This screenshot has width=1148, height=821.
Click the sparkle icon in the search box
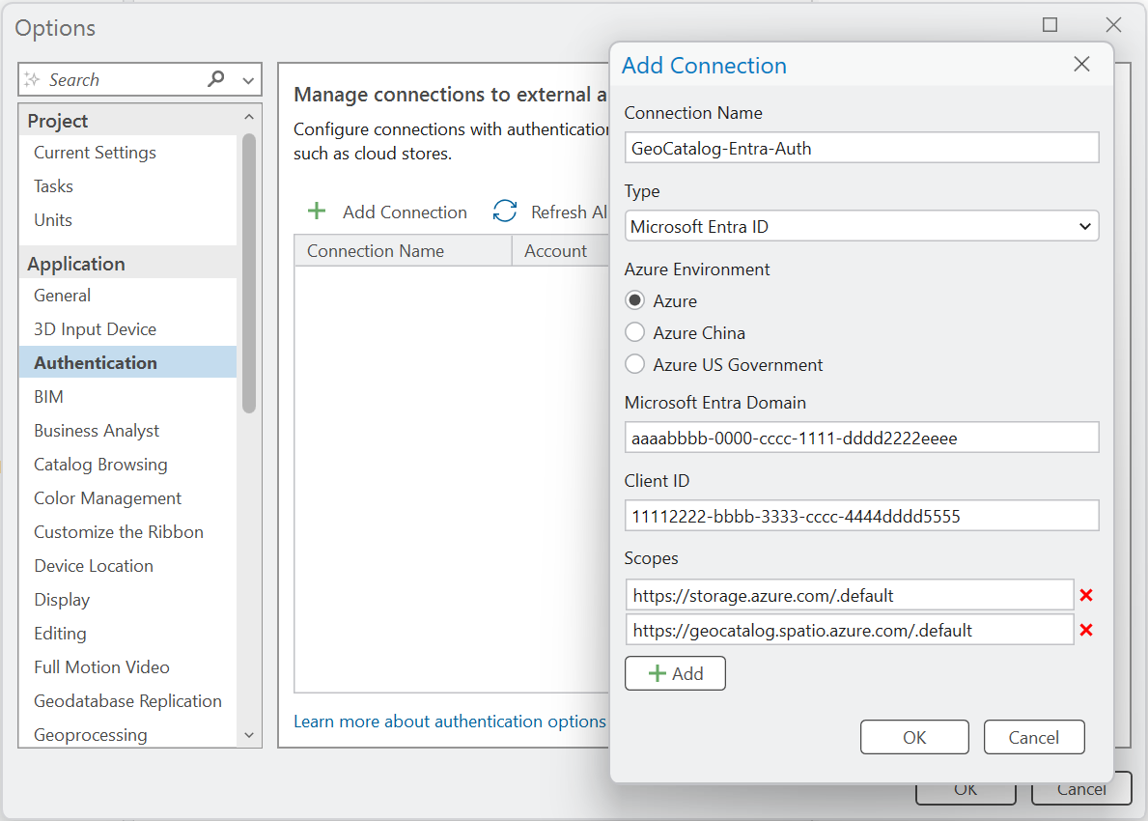(32, 79)
